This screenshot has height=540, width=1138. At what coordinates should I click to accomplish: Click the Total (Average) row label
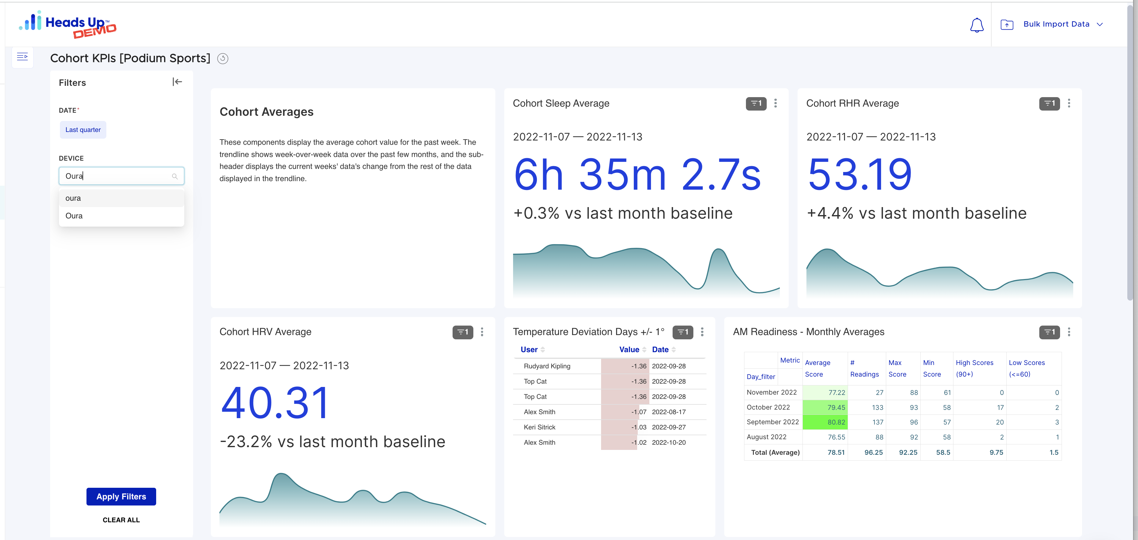pyautogui.click(x=775, y=453)
